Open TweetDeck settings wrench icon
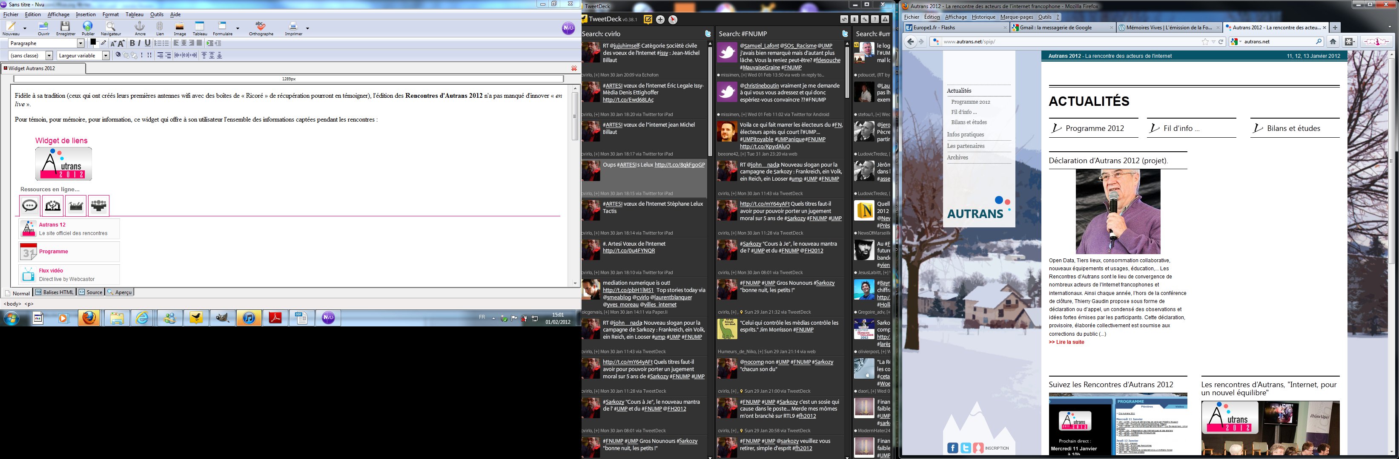 pyautogui.click(x=865, y=20)
